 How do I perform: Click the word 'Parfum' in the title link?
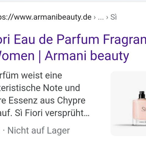pyautogui.click(x=78, y=40)
